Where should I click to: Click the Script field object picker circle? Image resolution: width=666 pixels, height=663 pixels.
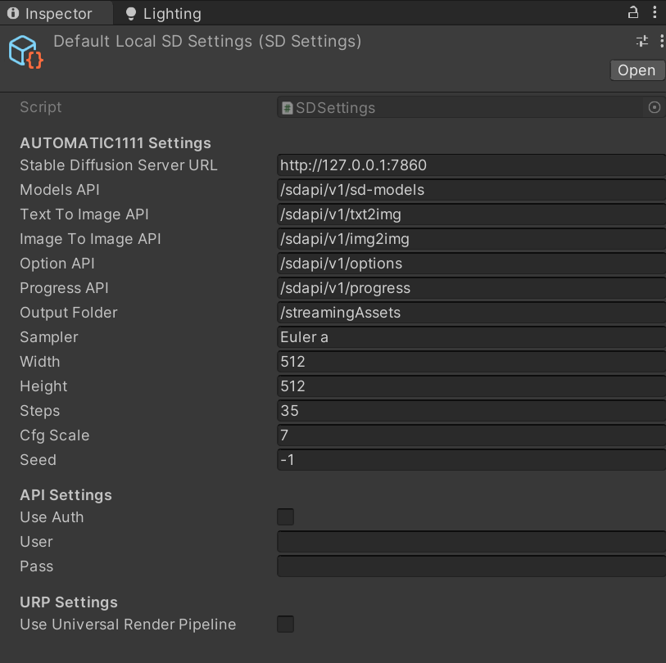(654, 107)
